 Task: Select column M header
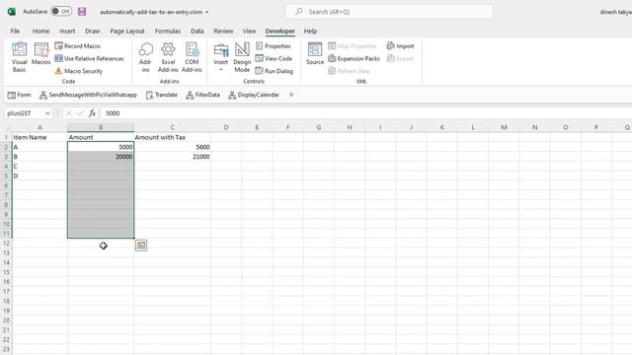[x=504, y=127]
